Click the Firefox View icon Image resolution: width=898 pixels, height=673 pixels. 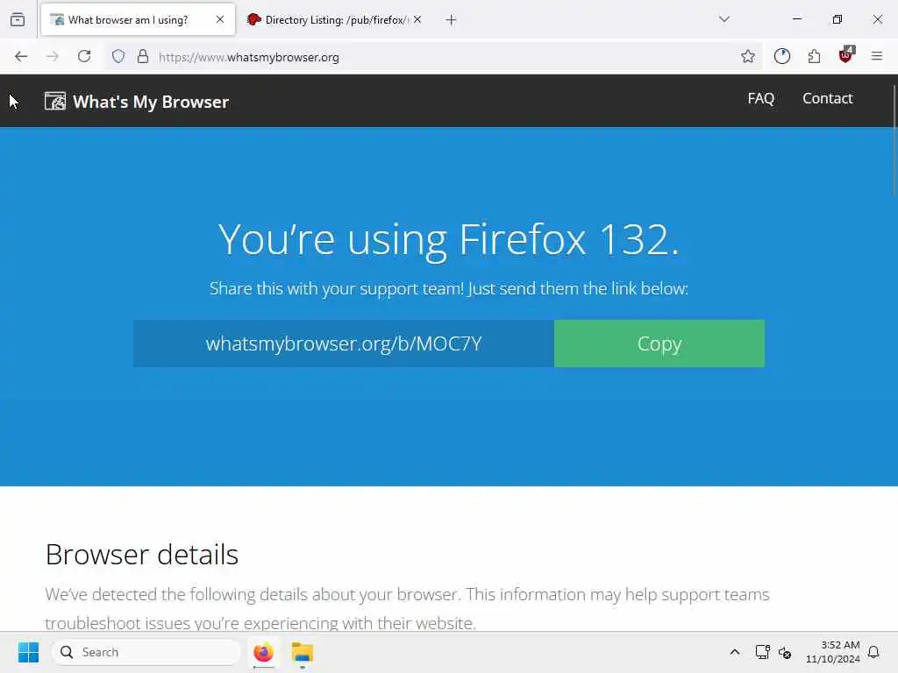(x=18, y=19)
